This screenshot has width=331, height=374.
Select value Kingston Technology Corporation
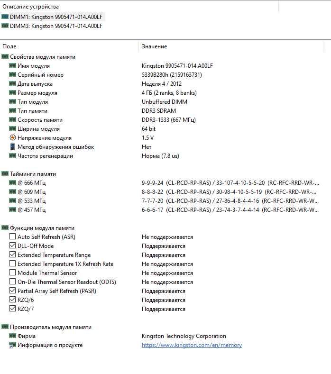[184, 336]
